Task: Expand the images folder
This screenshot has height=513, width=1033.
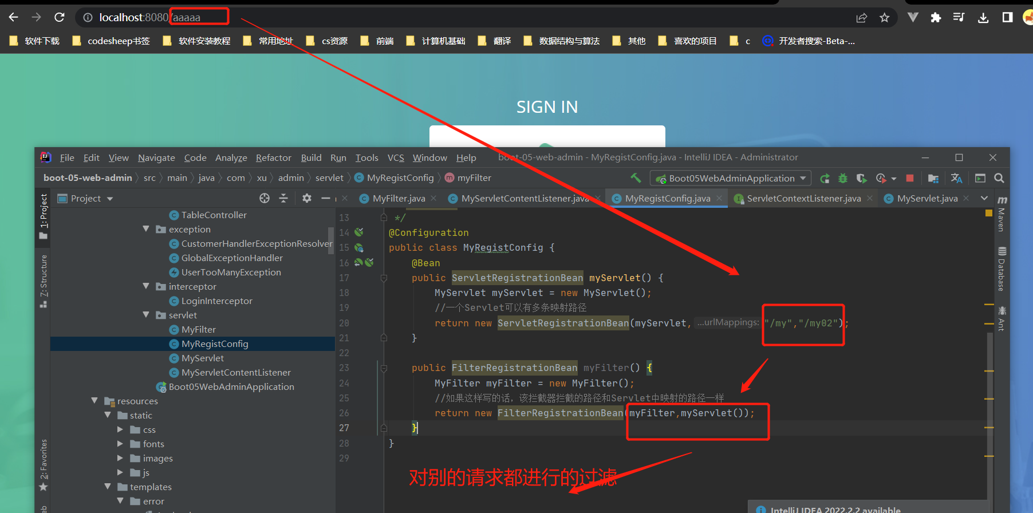Action: [x=120, y=457]
